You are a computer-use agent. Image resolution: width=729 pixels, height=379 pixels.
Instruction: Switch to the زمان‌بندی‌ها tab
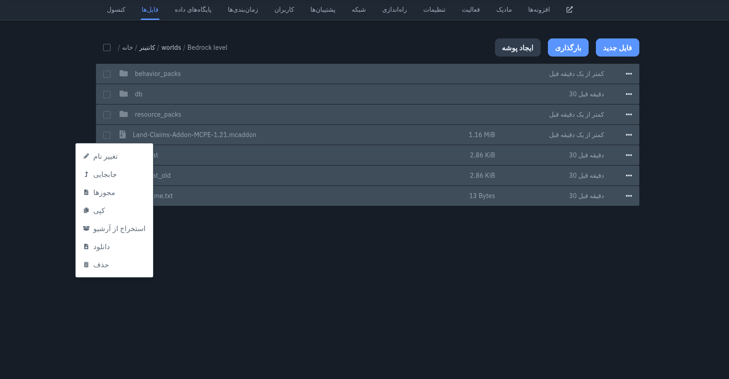point(243,9)
